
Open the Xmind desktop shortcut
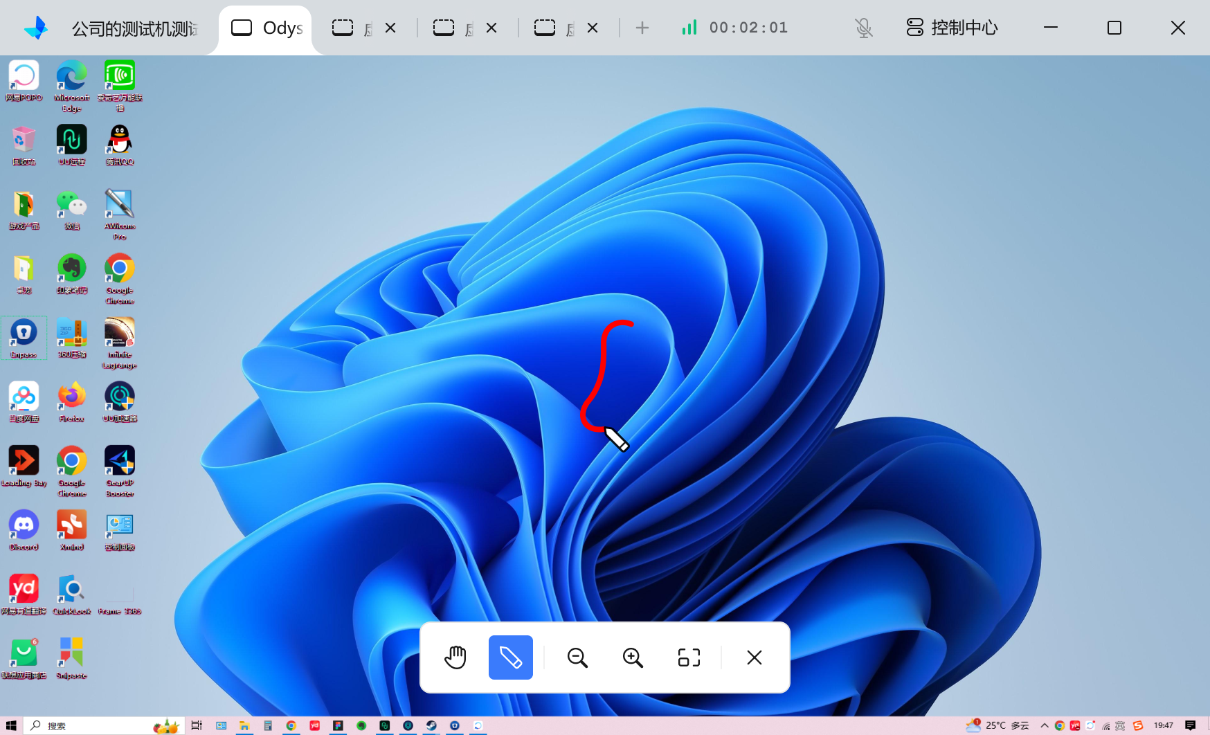tap(72, 532)
